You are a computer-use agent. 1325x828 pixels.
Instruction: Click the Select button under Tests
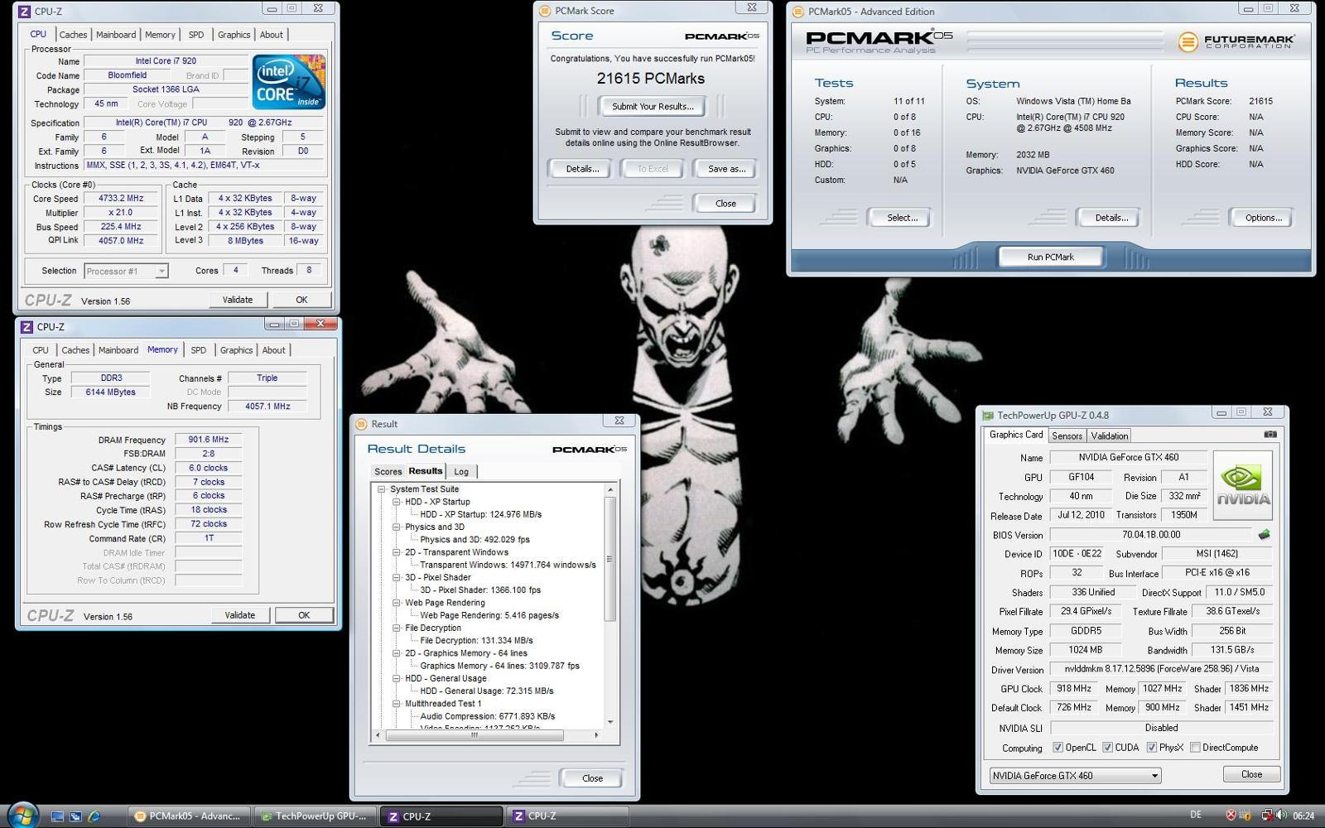(x=902, y=218)
